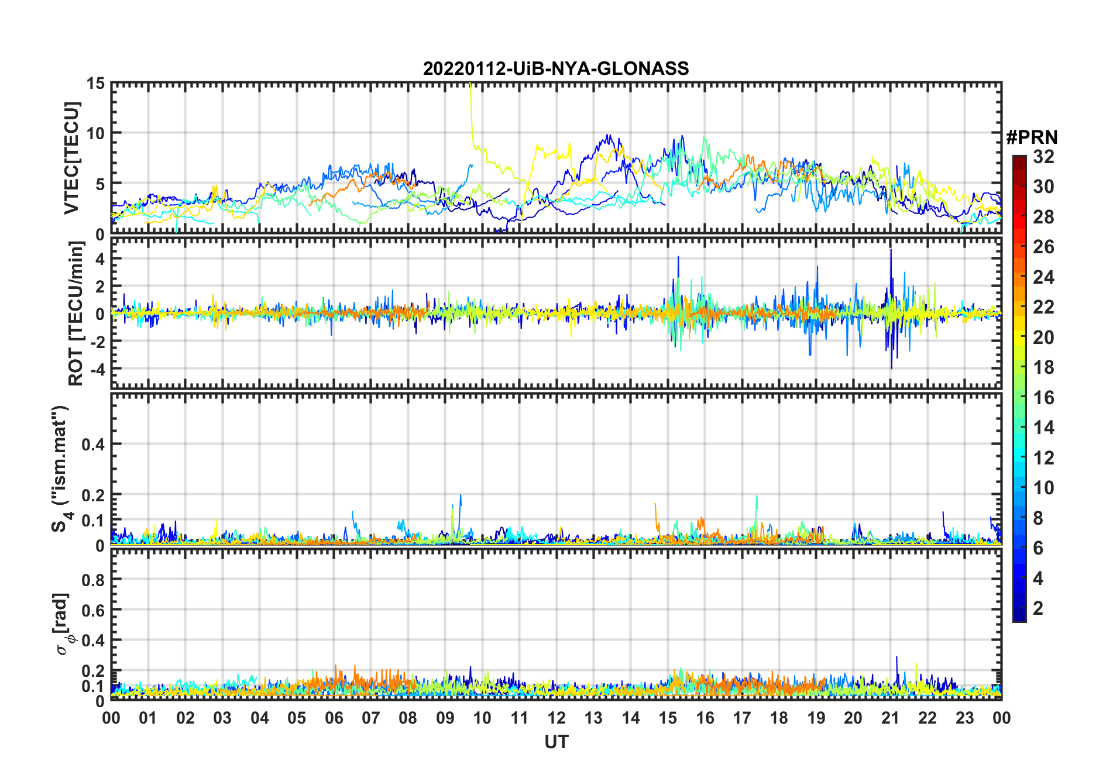Click the VTEC y-axis tick label 15

pyautogui.click(x=96, y=84)
